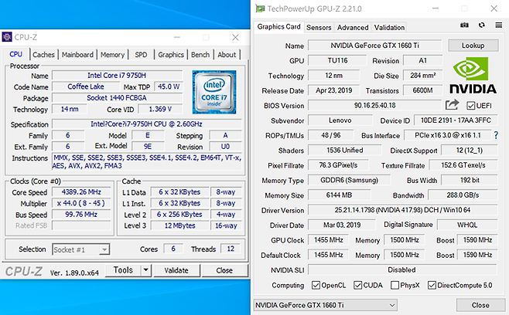Click the Max TDP 45.0 W value
Image resolution: width=509 pixels, height=315 pixels.
[x=169, y=86]
